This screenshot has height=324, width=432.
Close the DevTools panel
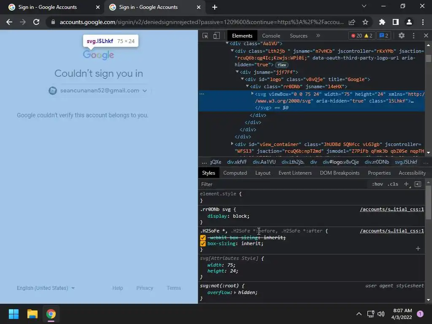[426, 35]
